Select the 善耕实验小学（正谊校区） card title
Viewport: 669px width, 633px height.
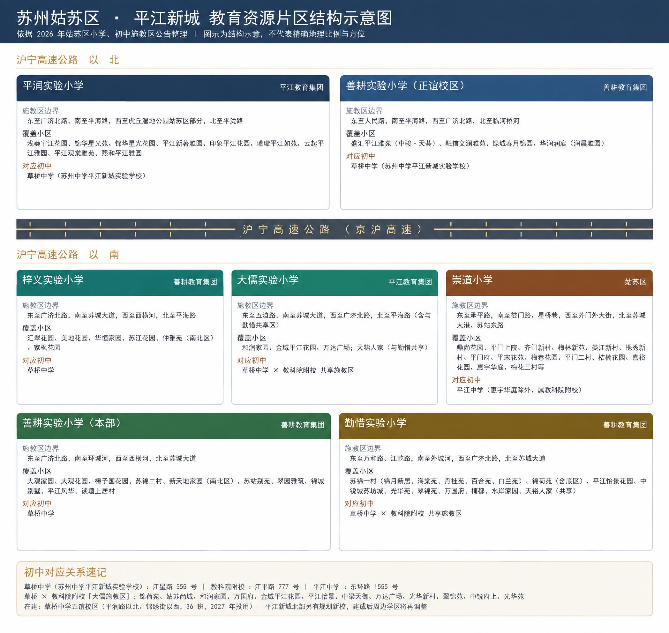[405, 86]
